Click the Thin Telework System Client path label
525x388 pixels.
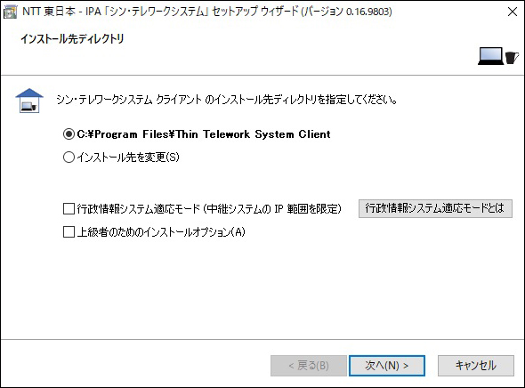click(253, 134)
